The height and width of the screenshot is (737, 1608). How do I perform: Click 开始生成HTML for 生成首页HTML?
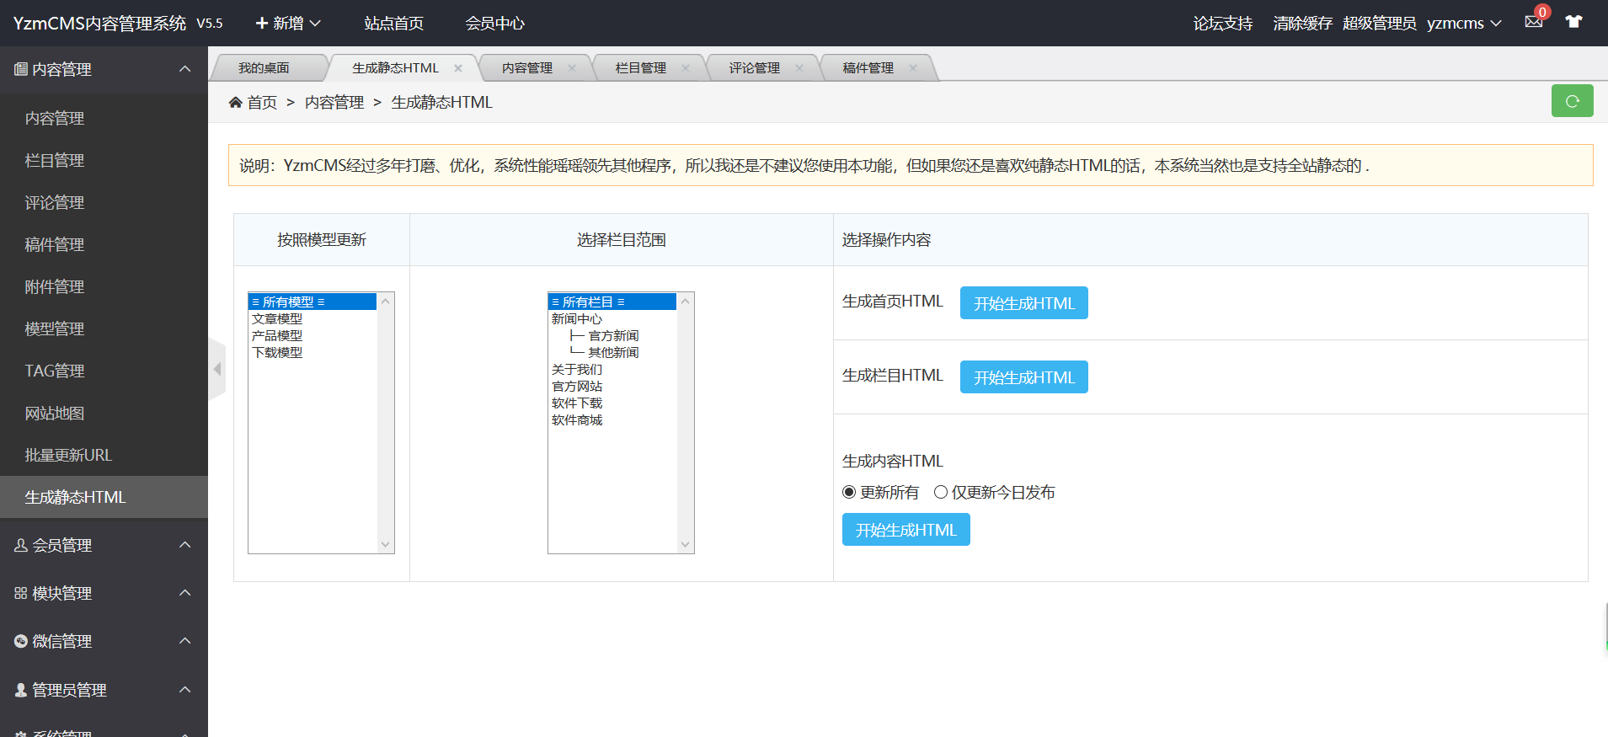1023,303
